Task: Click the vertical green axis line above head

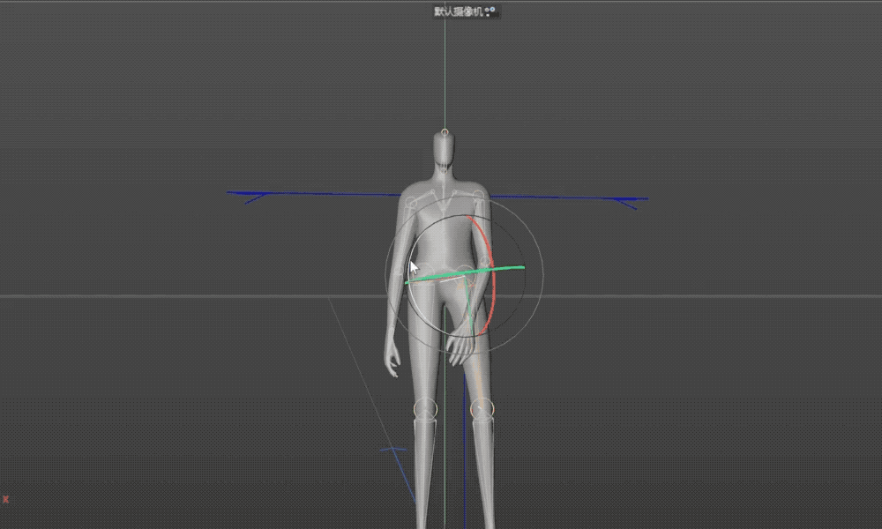Action: click(445, 71)
